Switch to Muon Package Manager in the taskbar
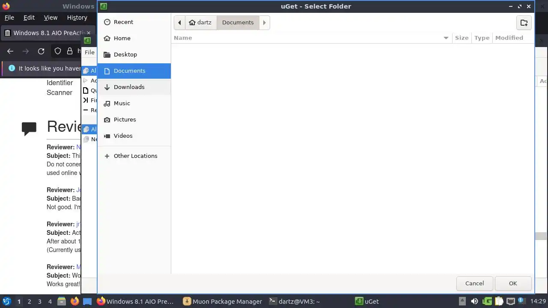This screenshot has width=548, height=308. pyautogui.click(x=223, y=302)
